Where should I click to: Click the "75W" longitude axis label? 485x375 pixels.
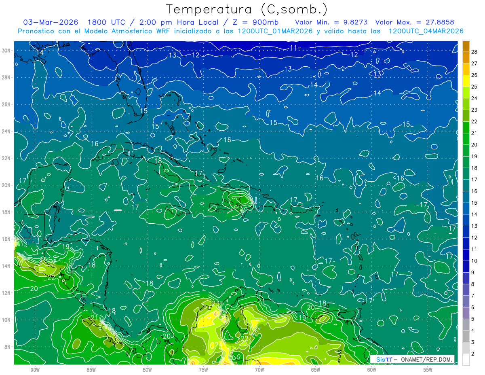203,370
